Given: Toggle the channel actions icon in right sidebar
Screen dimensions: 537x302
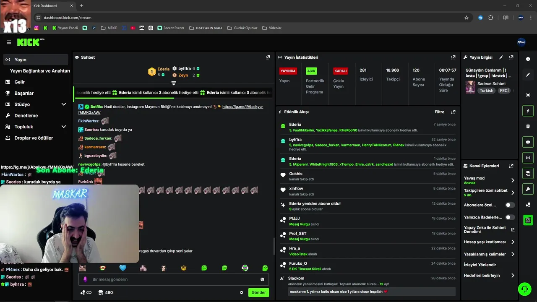Looking at the screenshot, I should point(528,173).
